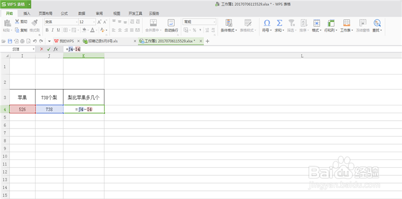
Task: Select the column L header
Action: [302, 56]
